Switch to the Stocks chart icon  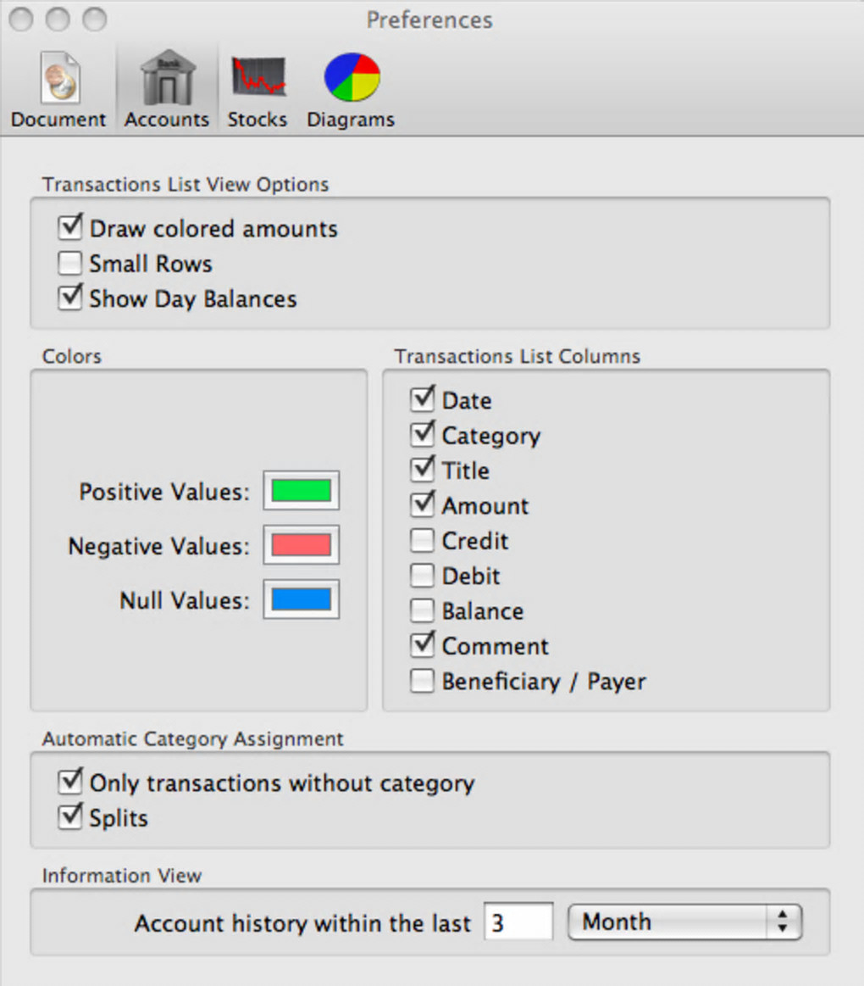(x=258, y=79)
